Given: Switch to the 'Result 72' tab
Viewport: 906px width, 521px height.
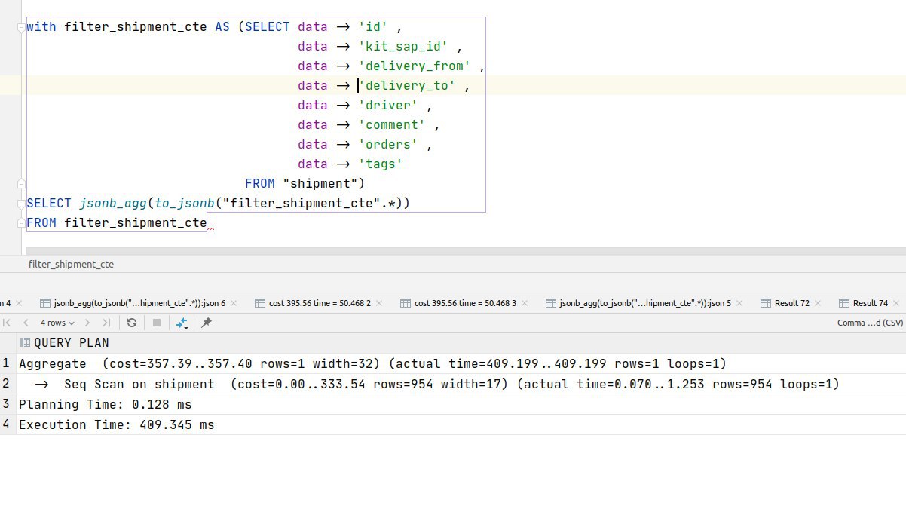Looking at the screenshot, I should 791,303.
